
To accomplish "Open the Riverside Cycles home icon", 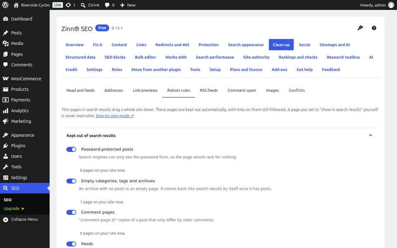I will (x=16, y=5).
